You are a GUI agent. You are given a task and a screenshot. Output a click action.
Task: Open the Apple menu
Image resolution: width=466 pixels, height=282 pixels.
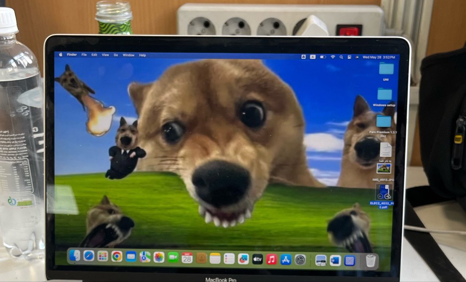tap(61, 55)
